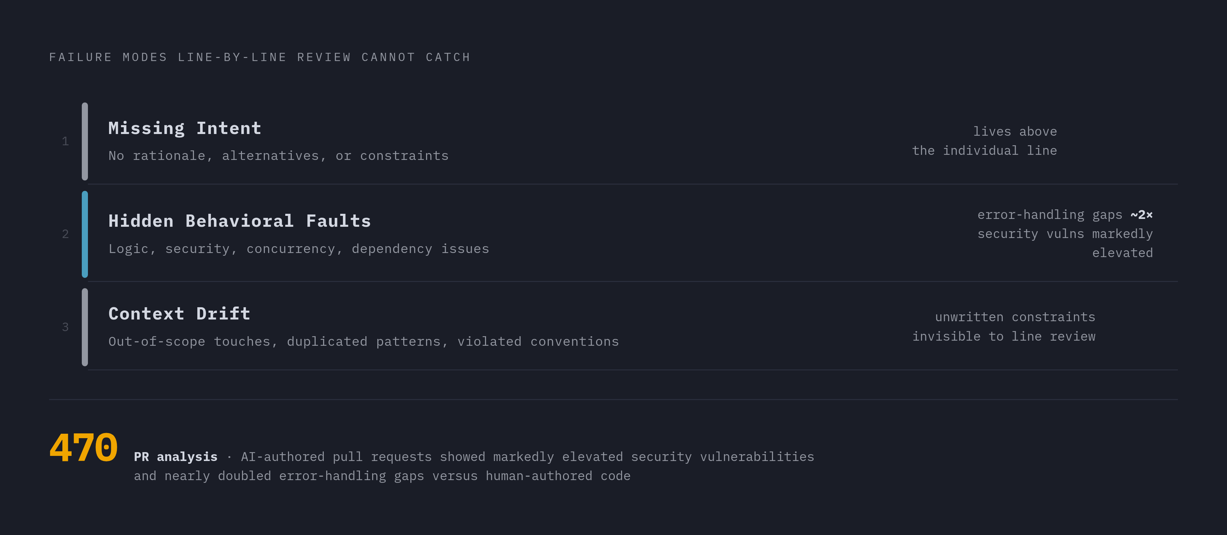The image size is (1227, 535).
Task: Click 'Logic, security, concurrency, dependency issues' text
Action: click(299, 249)
